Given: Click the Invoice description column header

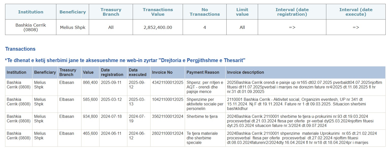Looking at the screenshot, I should (x=245, y=72).
